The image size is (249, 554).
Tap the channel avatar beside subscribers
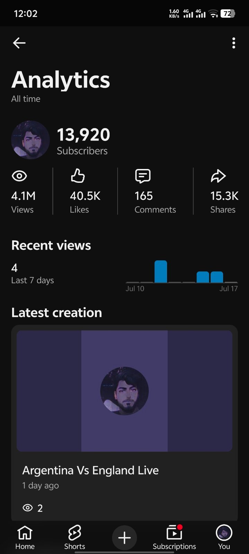pyautogui.click(x=30, y=140)
